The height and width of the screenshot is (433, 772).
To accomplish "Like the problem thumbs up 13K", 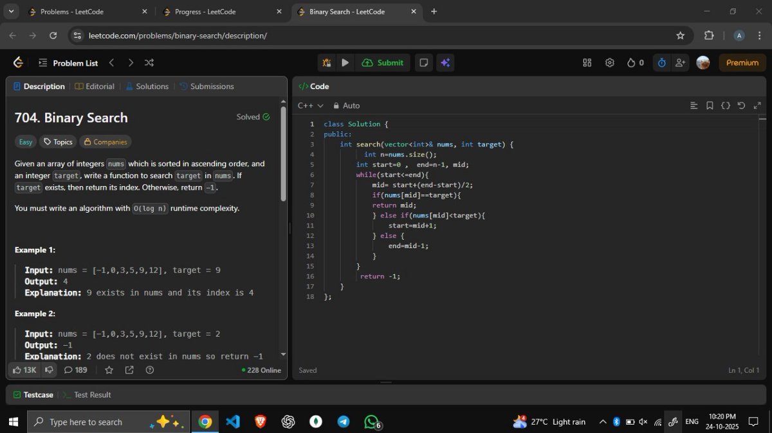I will [x=24, y=370].
